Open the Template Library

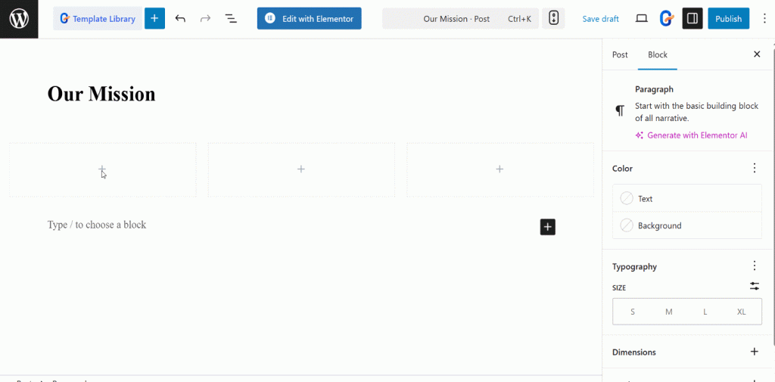tap(98, 19)
